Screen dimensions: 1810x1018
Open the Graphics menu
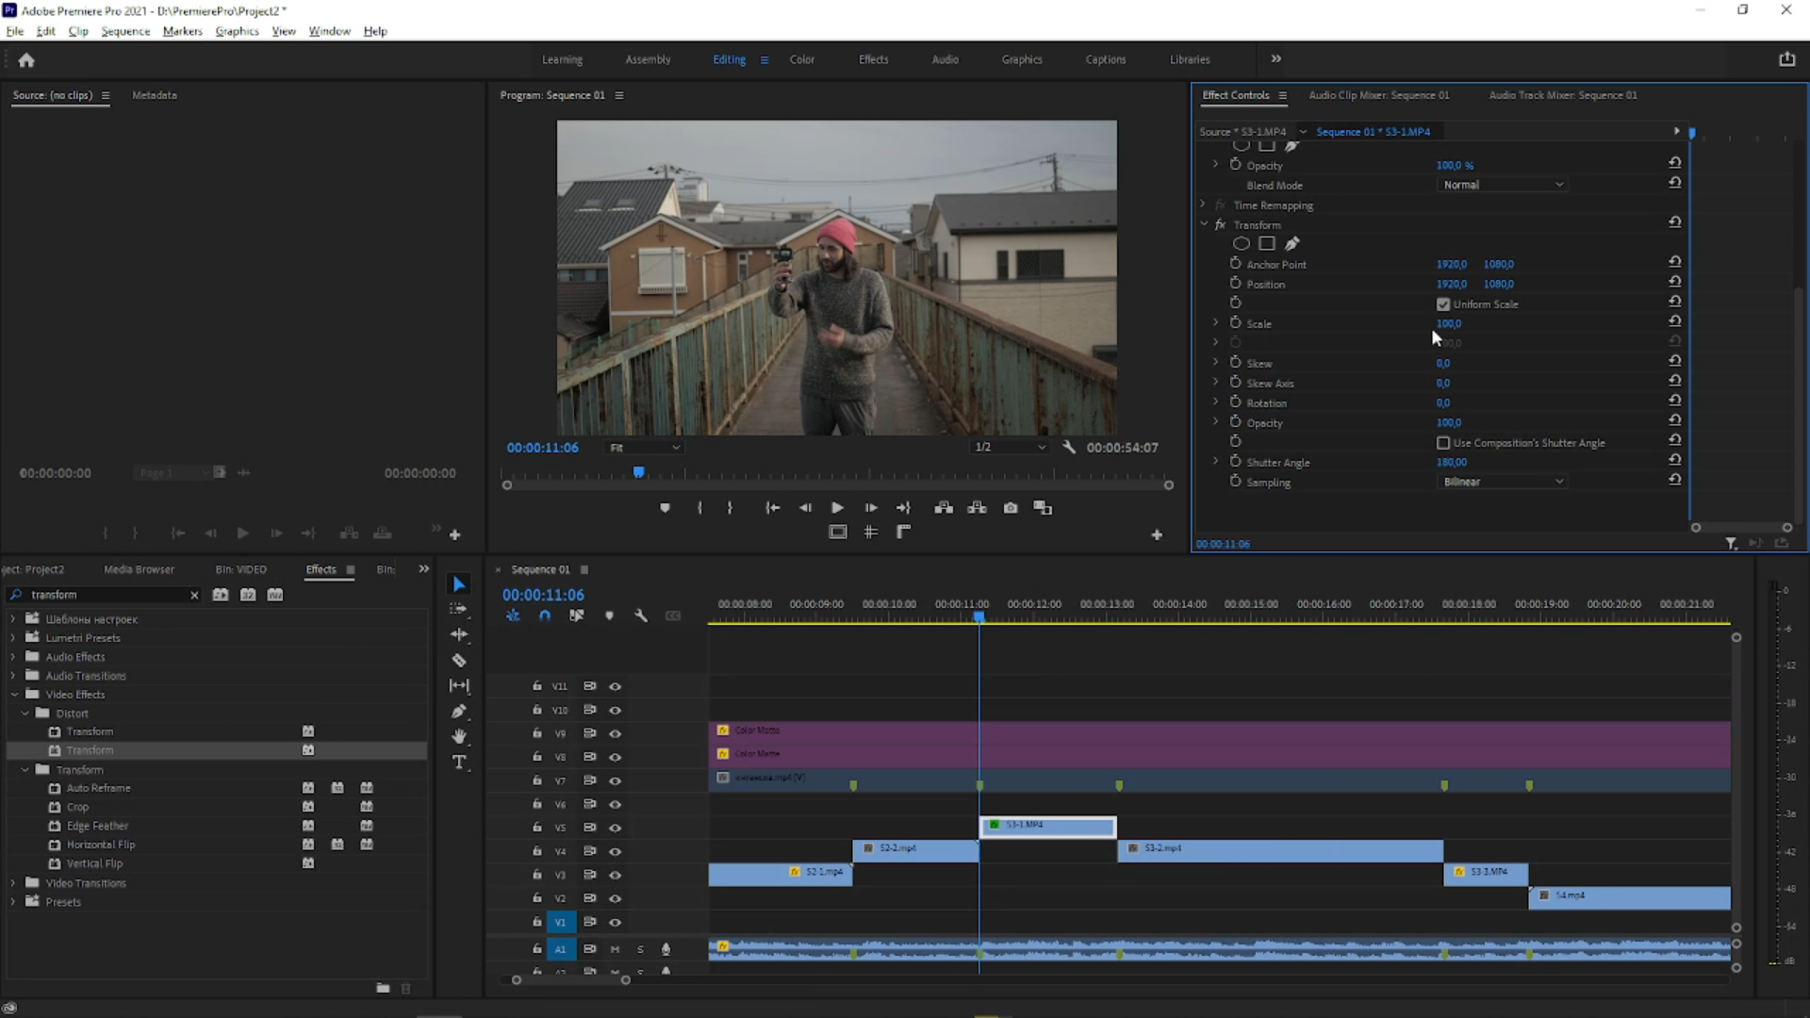pyautogui.click(x=237, y=31)
